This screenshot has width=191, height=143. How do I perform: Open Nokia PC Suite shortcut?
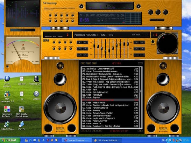click(7, 126)
